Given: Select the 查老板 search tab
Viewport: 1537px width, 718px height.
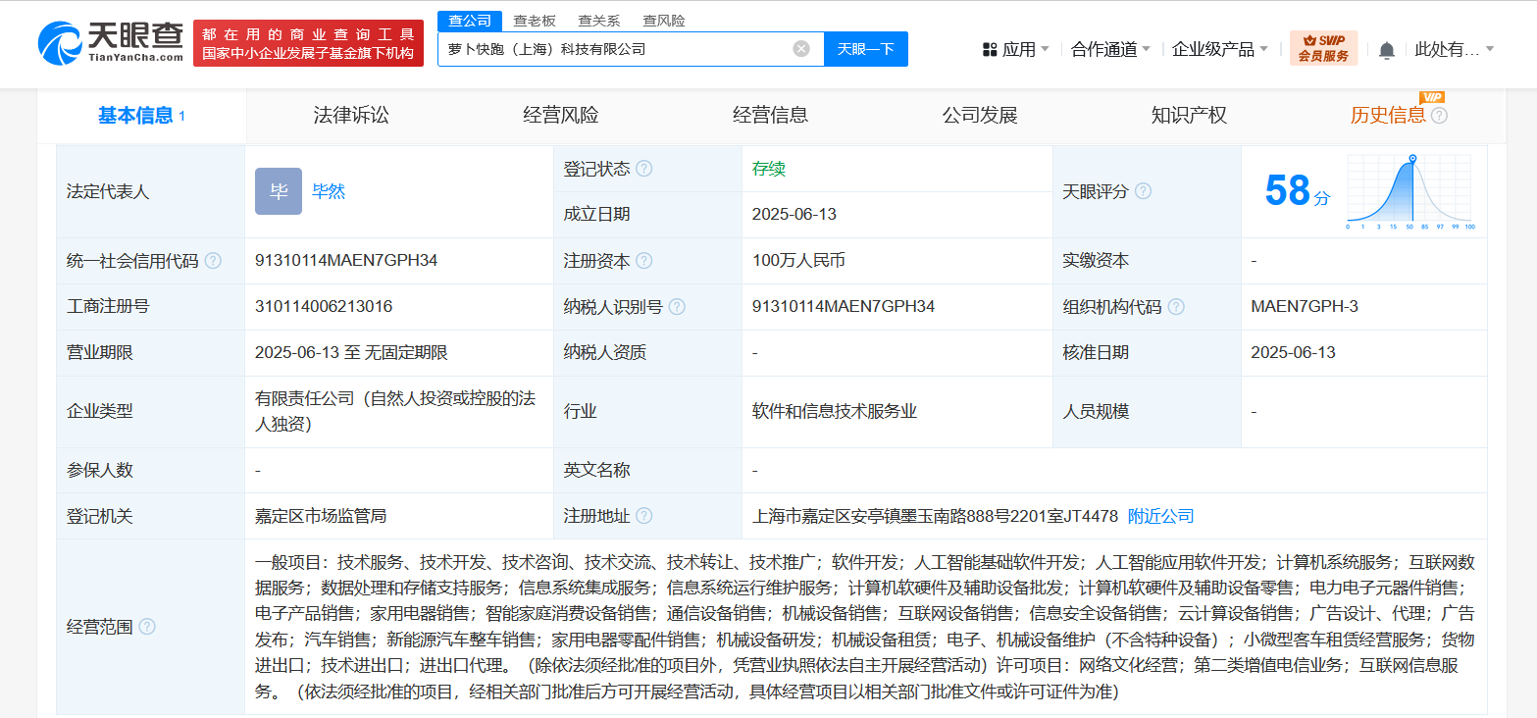Looking at the screenshot, I should [x=535, y=21].
